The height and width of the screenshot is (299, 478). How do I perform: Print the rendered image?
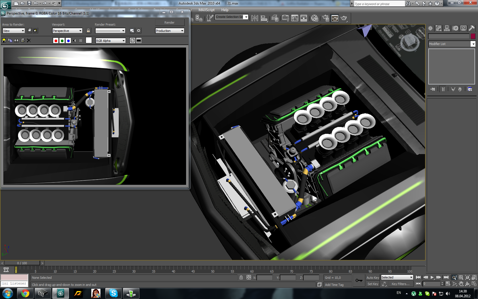coord(23,40)
